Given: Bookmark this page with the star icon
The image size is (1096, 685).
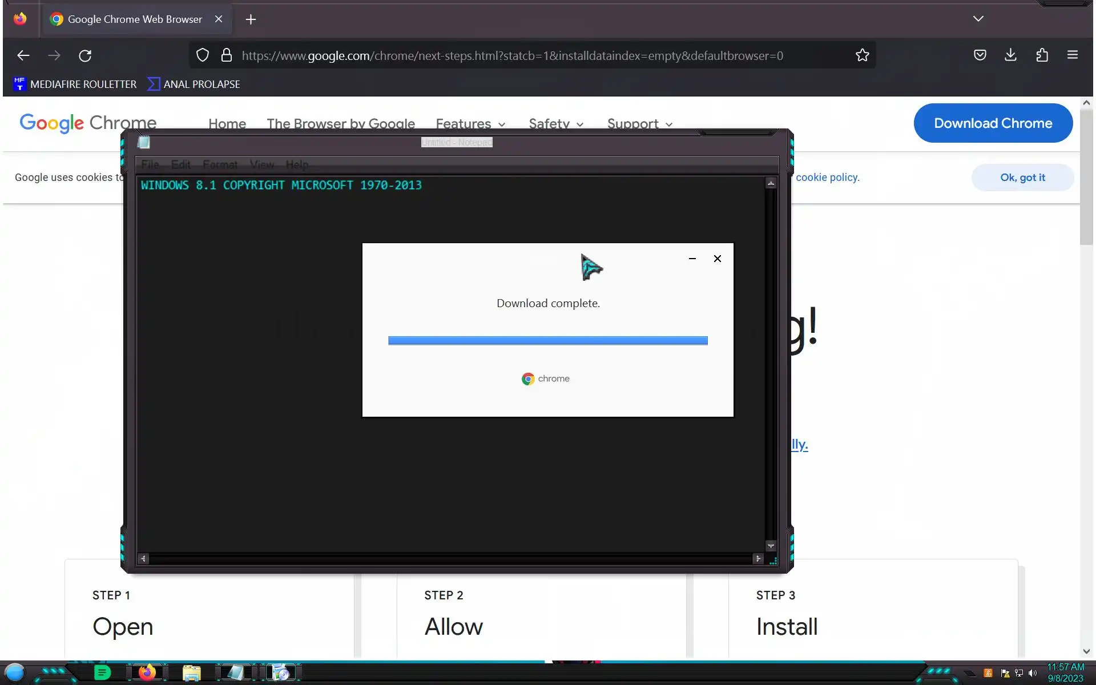Looking at the screenshot, I should 862,55.
